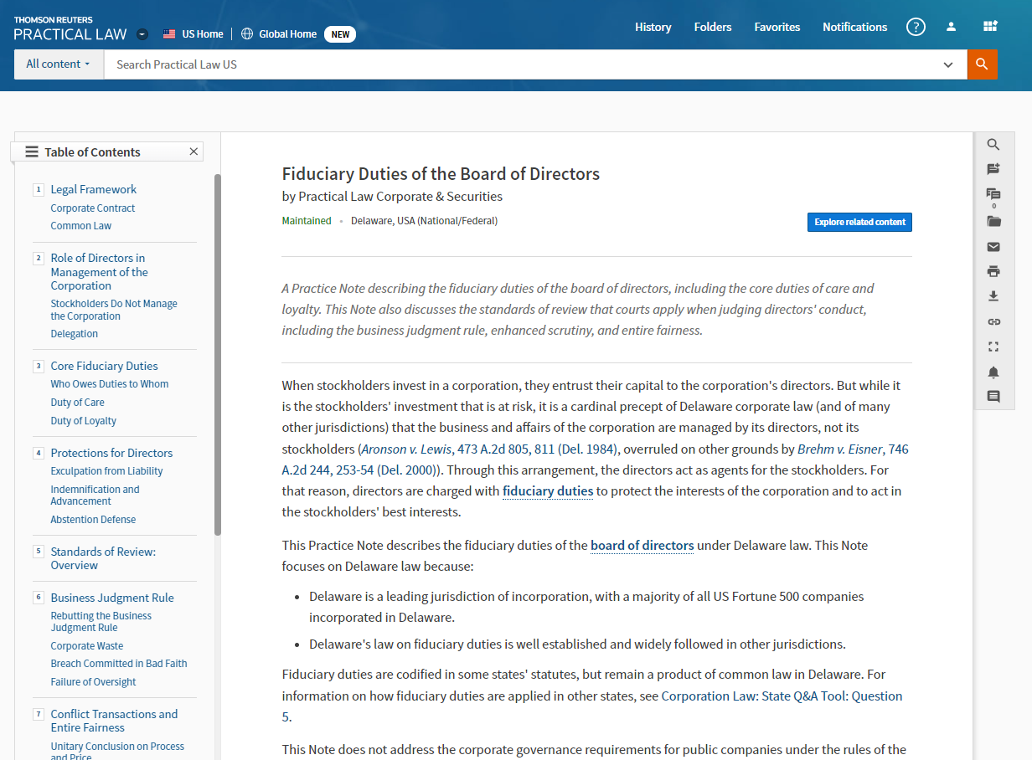This screenshot has width=1032, height=760.
Task: Open the help question mark icon
Action: point(916,27)
